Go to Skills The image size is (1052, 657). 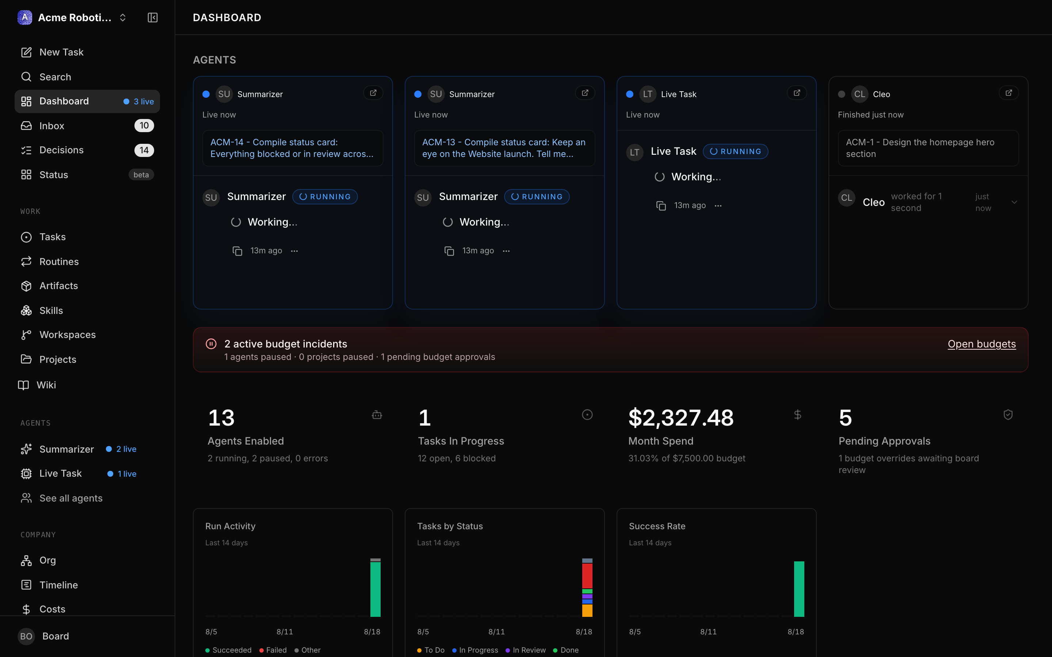coord(87,310)
